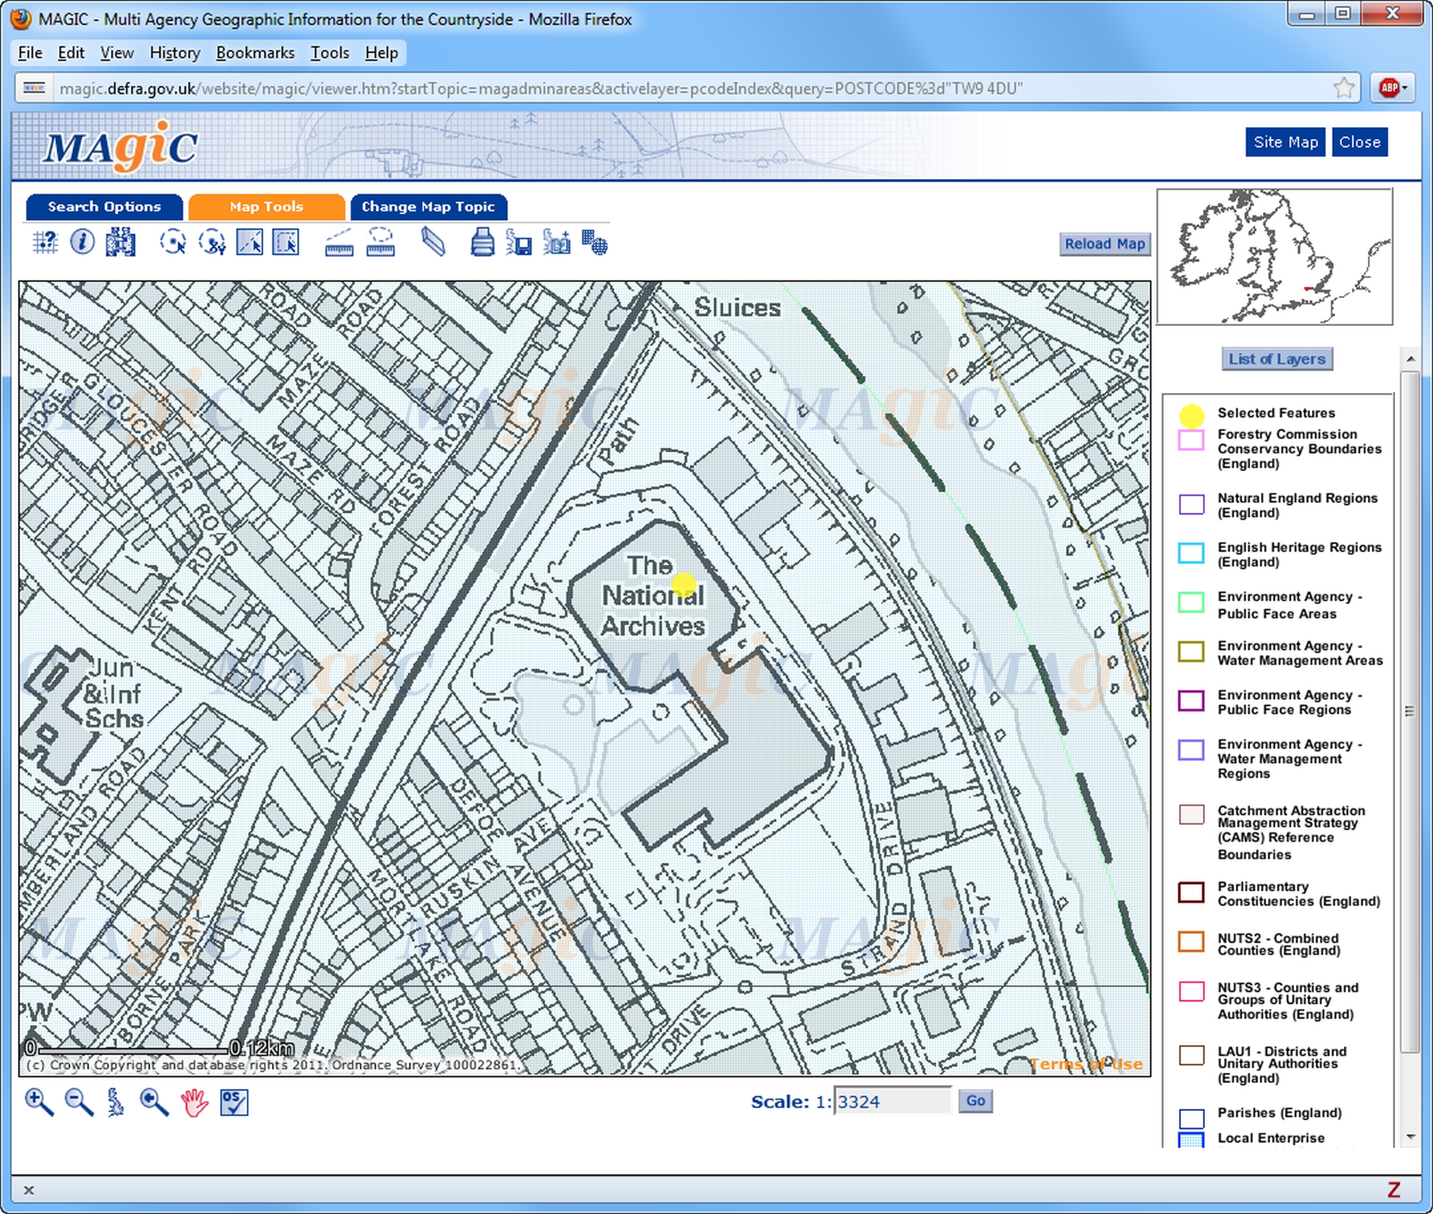Activate the measure area ruler tool
Image resolution: width=1433 pixels, height=1214 pixels.
pyautogui.click(x=380, y=243)
